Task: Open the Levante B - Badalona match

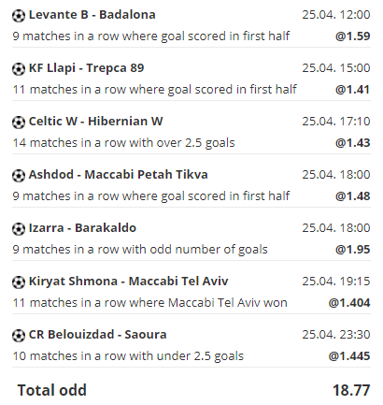Action: [x=92, y=15]
